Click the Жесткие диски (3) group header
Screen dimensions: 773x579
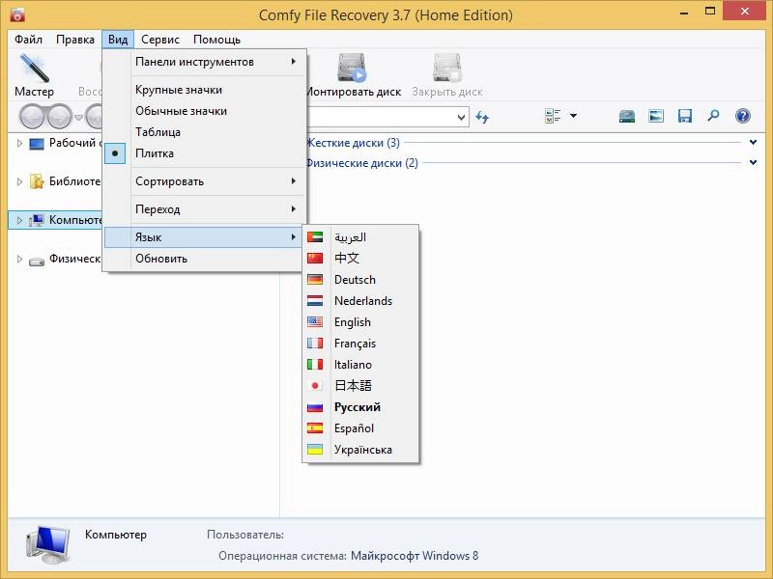353,143
